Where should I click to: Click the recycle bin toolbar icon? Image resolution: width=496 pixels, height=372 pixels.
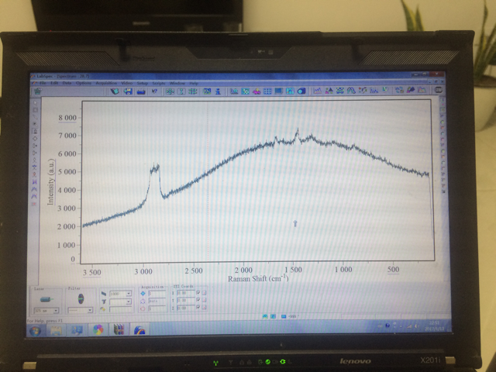pyautogui.click(x=38, y=91)
